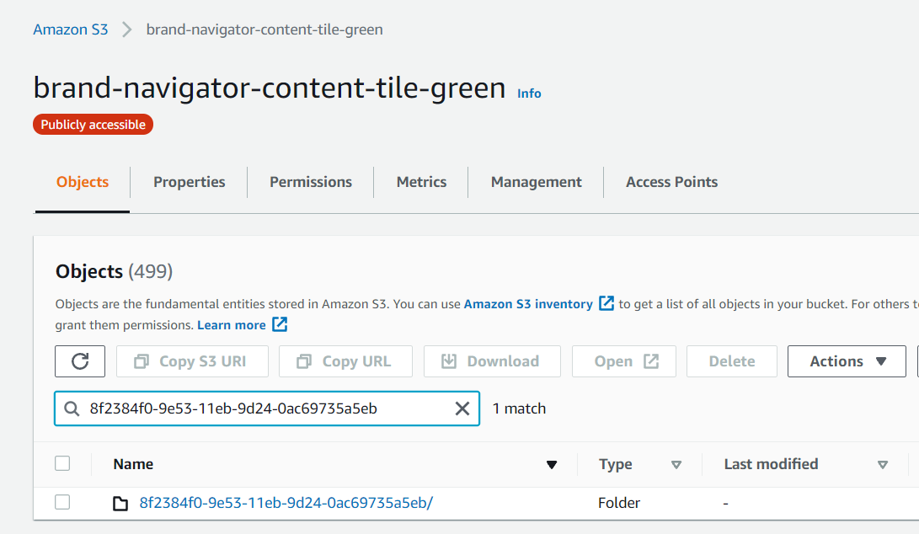The width and height of the screenshot is (919, 534).
Task: Tick the select-all checkbox in table header
Action: [x=62, y=463]
